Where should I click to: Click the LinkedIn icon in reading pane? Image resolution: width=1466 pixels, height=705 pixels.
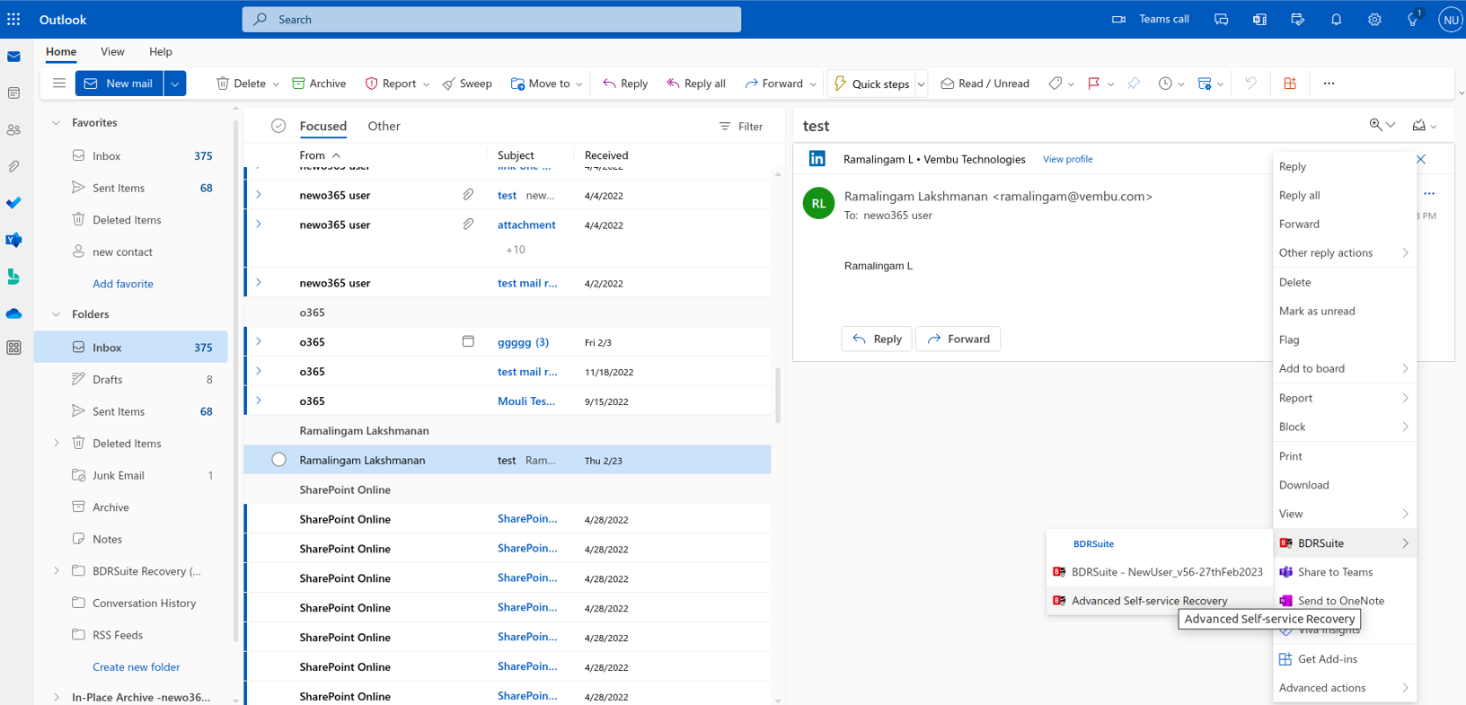[x=817, y=159]
